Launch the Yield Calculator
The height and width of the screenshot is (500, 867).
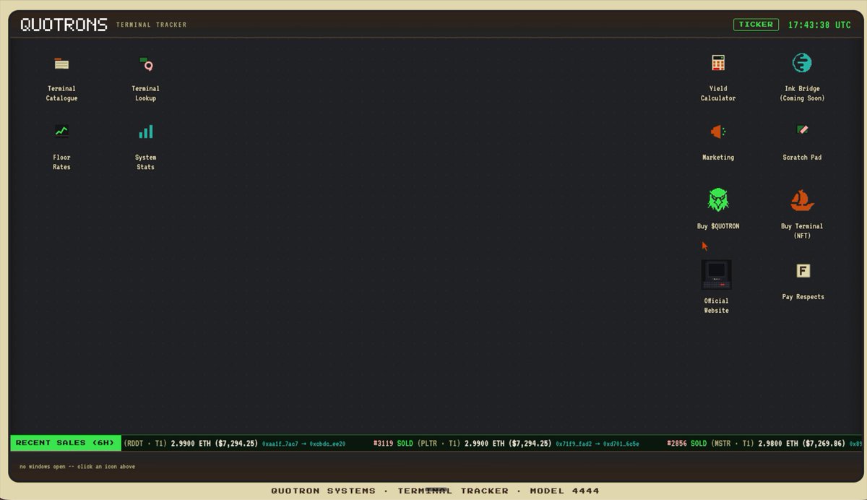tap(717, 64)
